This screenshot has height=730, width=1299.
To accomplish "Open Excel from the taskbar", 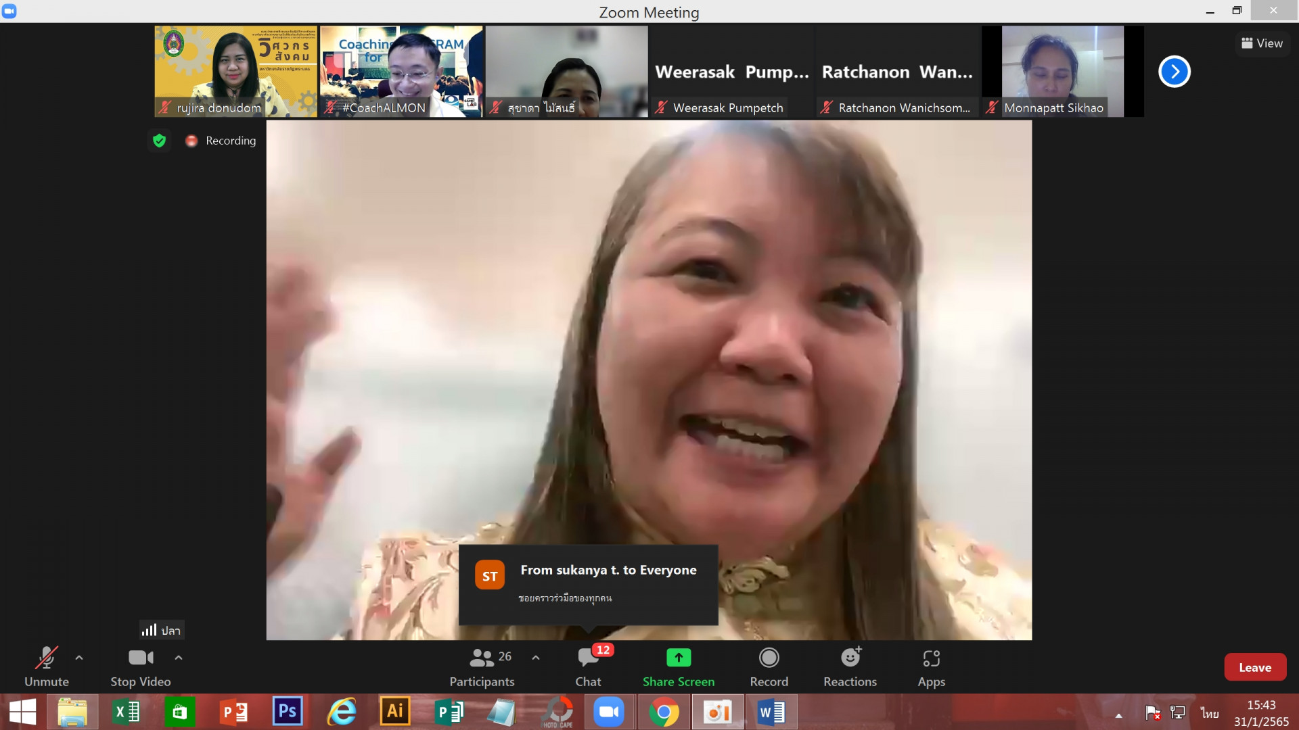I will click(x=126, y=712).
